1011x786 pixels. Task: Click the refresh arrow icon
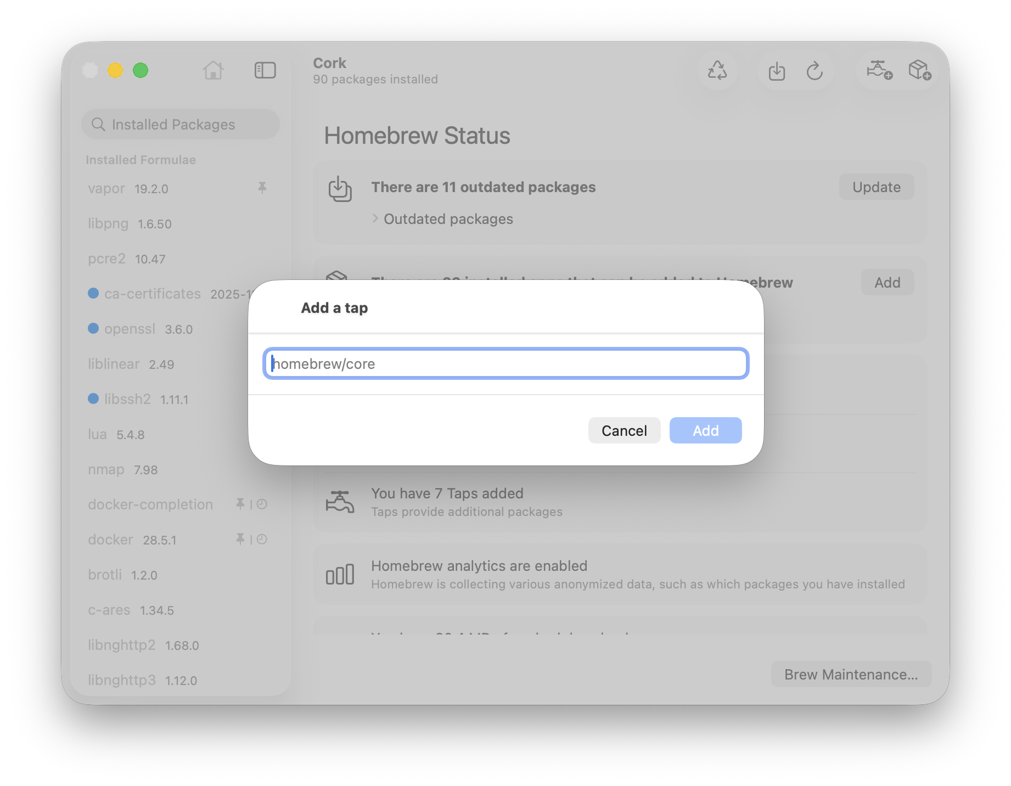pos(815,71)
